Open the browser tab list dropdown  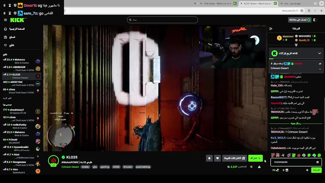[321, 3]
